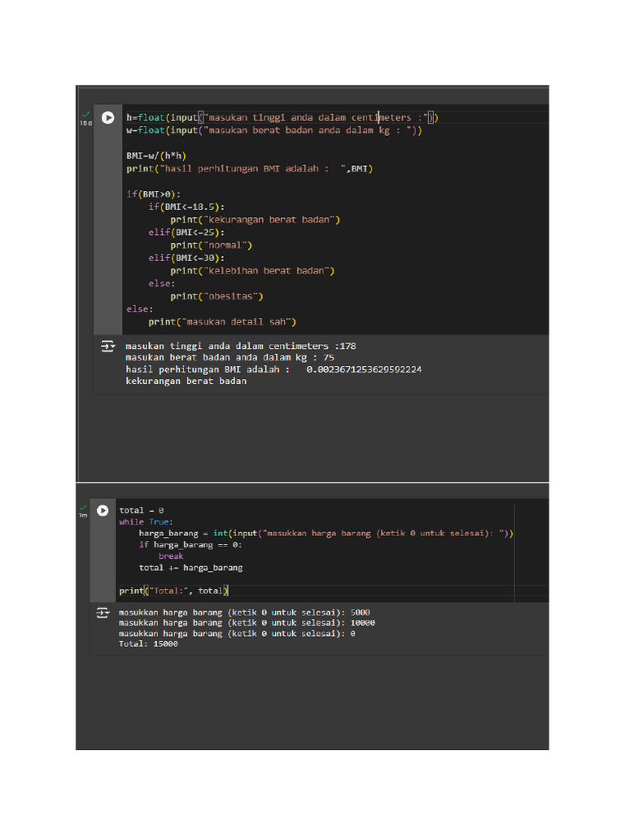Click the output icon beside the Total results
Screen dimensions: 625x833
click(x=103, y=613)
